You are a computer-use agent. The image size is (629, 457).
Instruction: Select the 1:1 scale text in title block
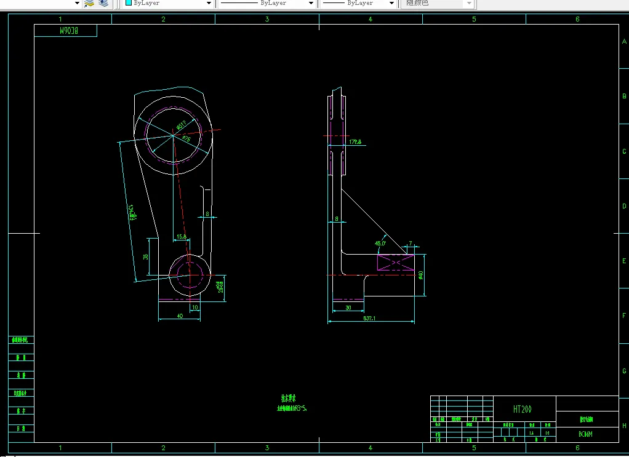click(547, 433)
